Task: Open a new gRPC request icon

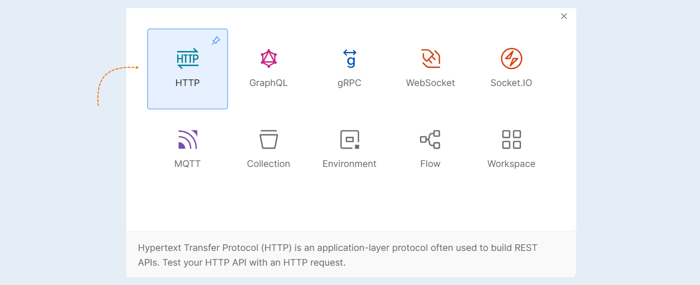Action: click(x=350, y=59)
